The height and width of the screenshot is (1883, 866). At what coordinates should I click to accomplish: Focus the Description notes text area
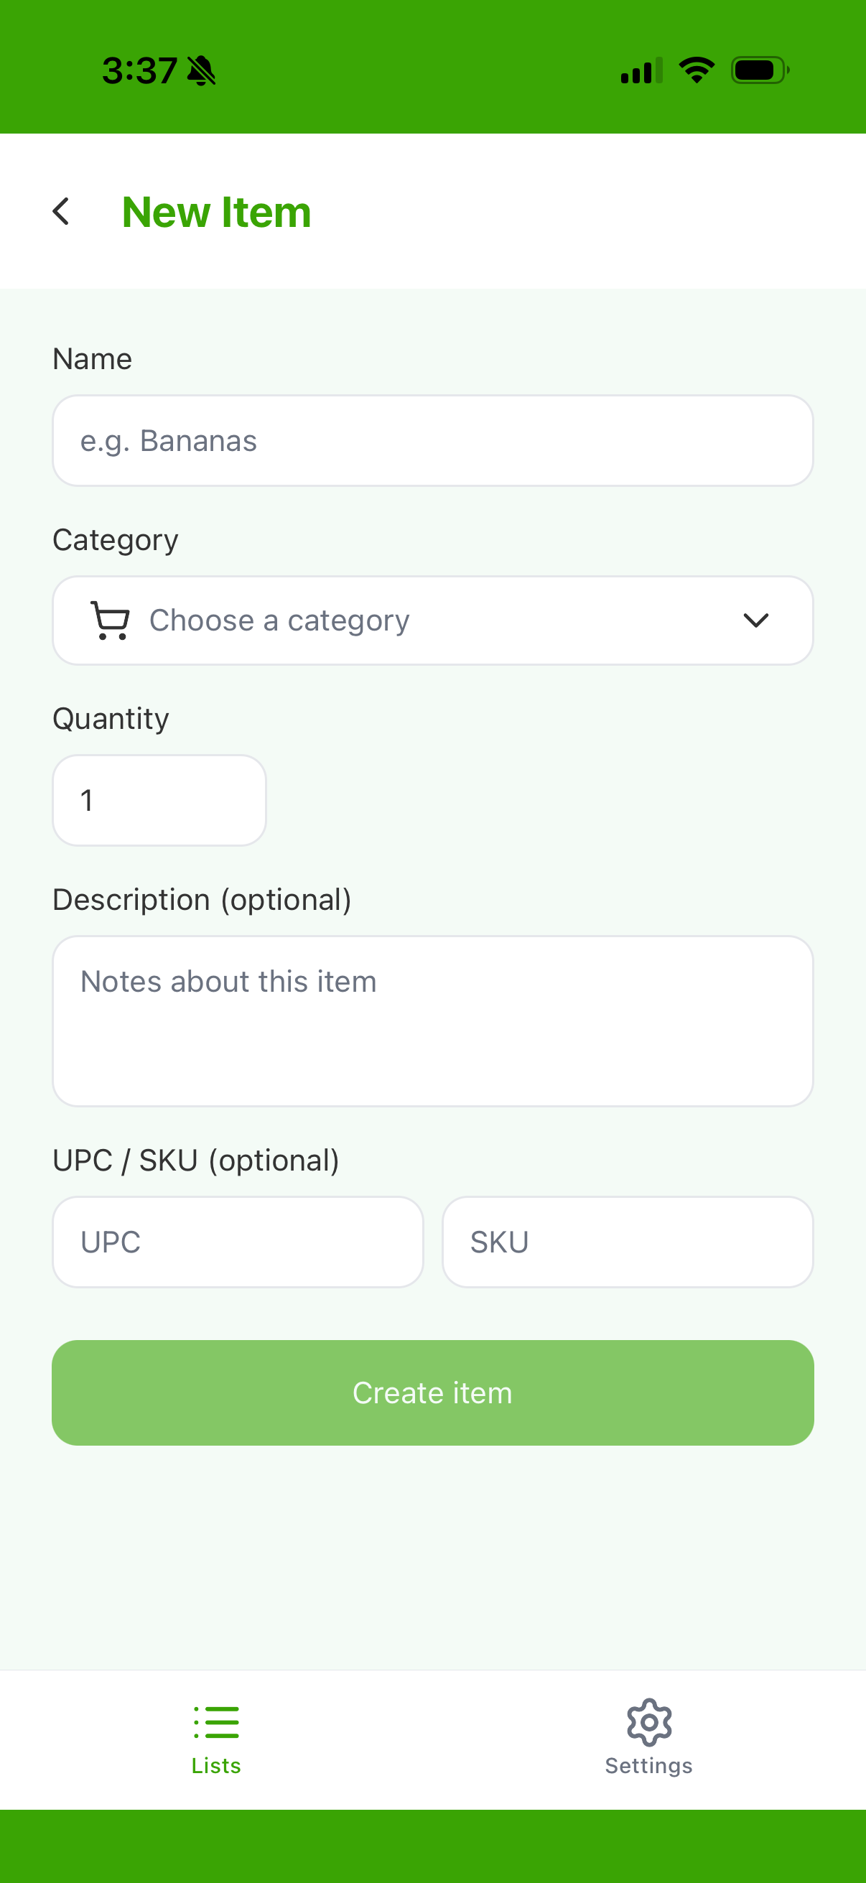click(432, 1020)
